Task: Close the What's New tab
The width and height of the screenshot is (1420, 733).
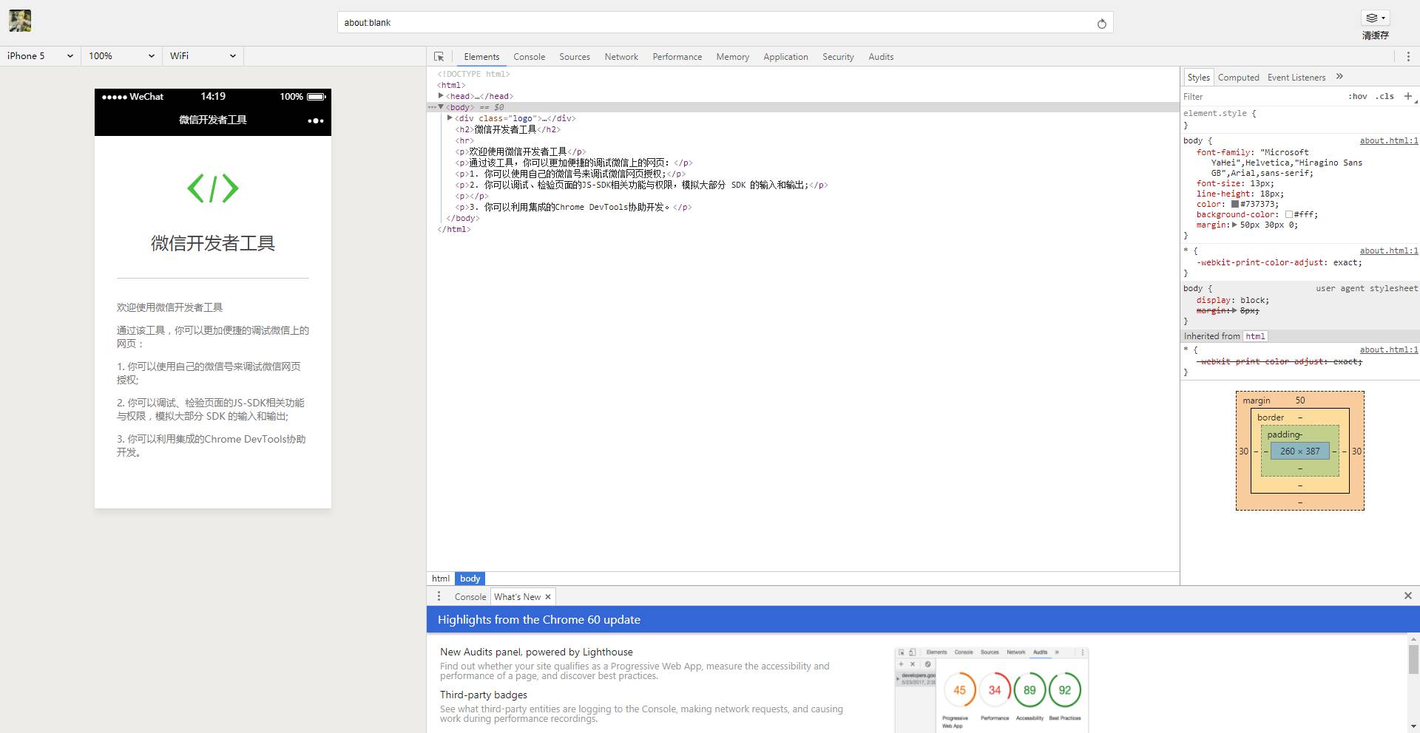Action: [548, 597]
